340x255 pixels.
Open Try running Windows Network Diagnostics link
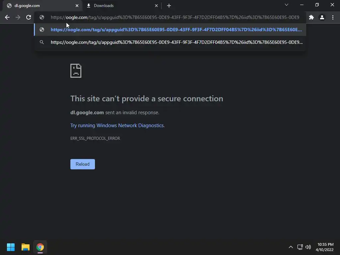coord(117,126)
